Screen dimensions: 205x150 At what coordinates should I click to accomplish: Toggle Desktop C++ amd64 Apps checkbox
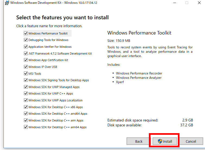[x=26, y=114]
